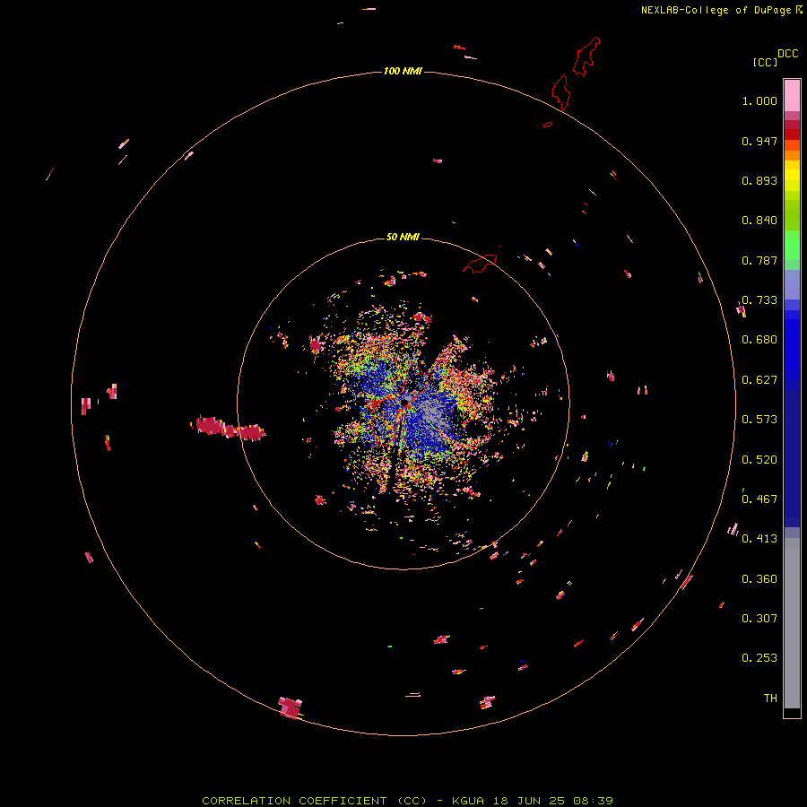Click the 0.253 legend value
This screenshot has width=807, height=807.
[x=759, y=658]
